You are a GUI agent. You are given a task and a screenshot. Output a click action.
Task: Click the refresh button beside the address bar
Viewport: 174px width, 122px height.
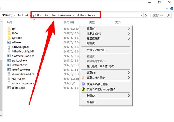pyautogui.click(x=146, y=15)
